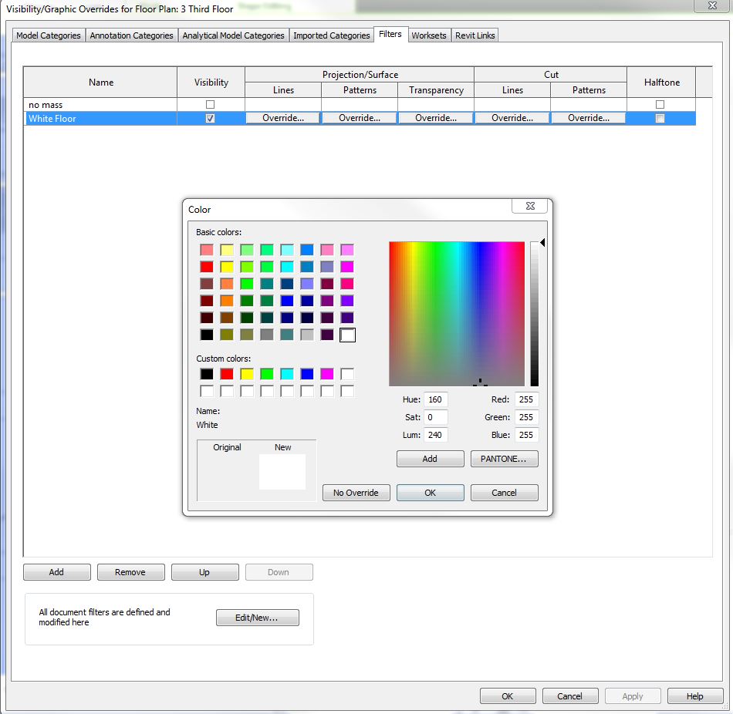Switch to Model Categories tab
The image size is (733, 714).
49,35
